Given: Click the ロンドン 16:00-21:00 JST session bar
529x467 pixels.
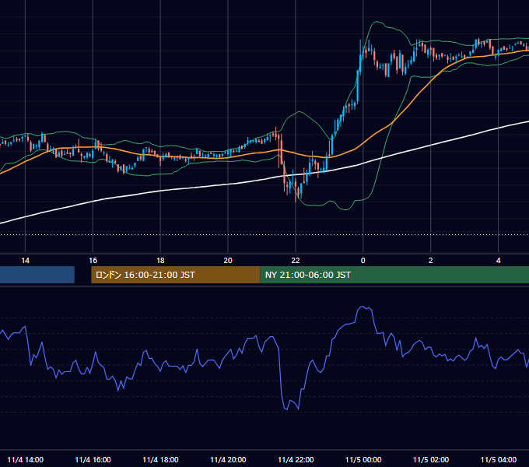Looking at the screenshot, I should click(176, 275).
